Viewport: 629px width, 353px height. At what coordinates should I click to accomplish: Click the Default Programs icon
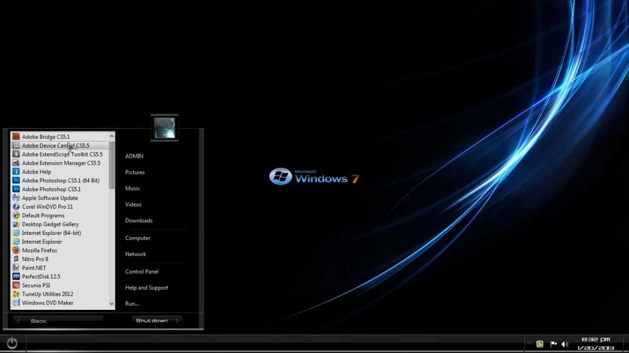[16, 216]
